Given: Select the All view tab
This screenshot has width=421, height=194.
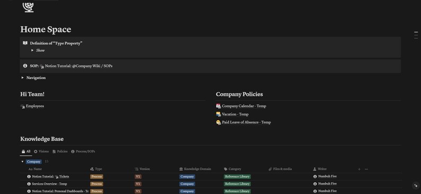Looking at the screenshot, I should click(26, 152).
